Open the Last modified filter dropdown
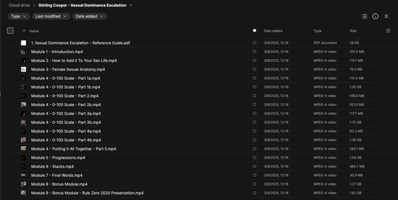 point(51,16)
